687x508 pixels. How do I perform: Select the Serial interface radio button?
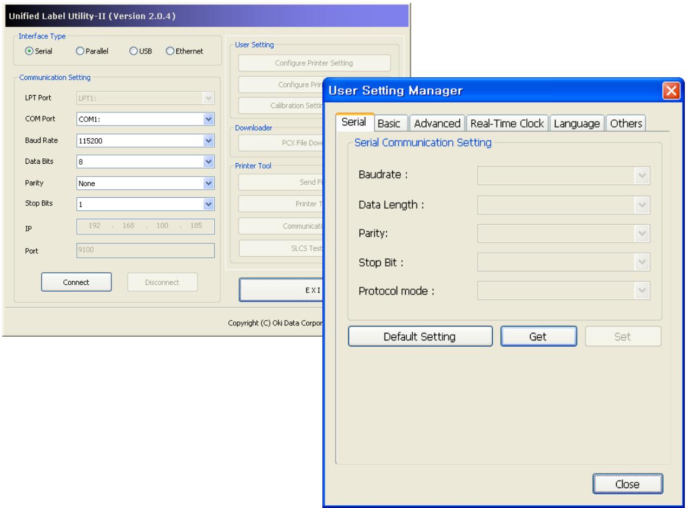point(30,51)
